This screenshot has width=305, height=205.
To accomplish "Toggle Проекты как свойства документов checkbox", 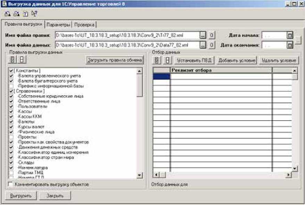I will click(x=11, y=142).
